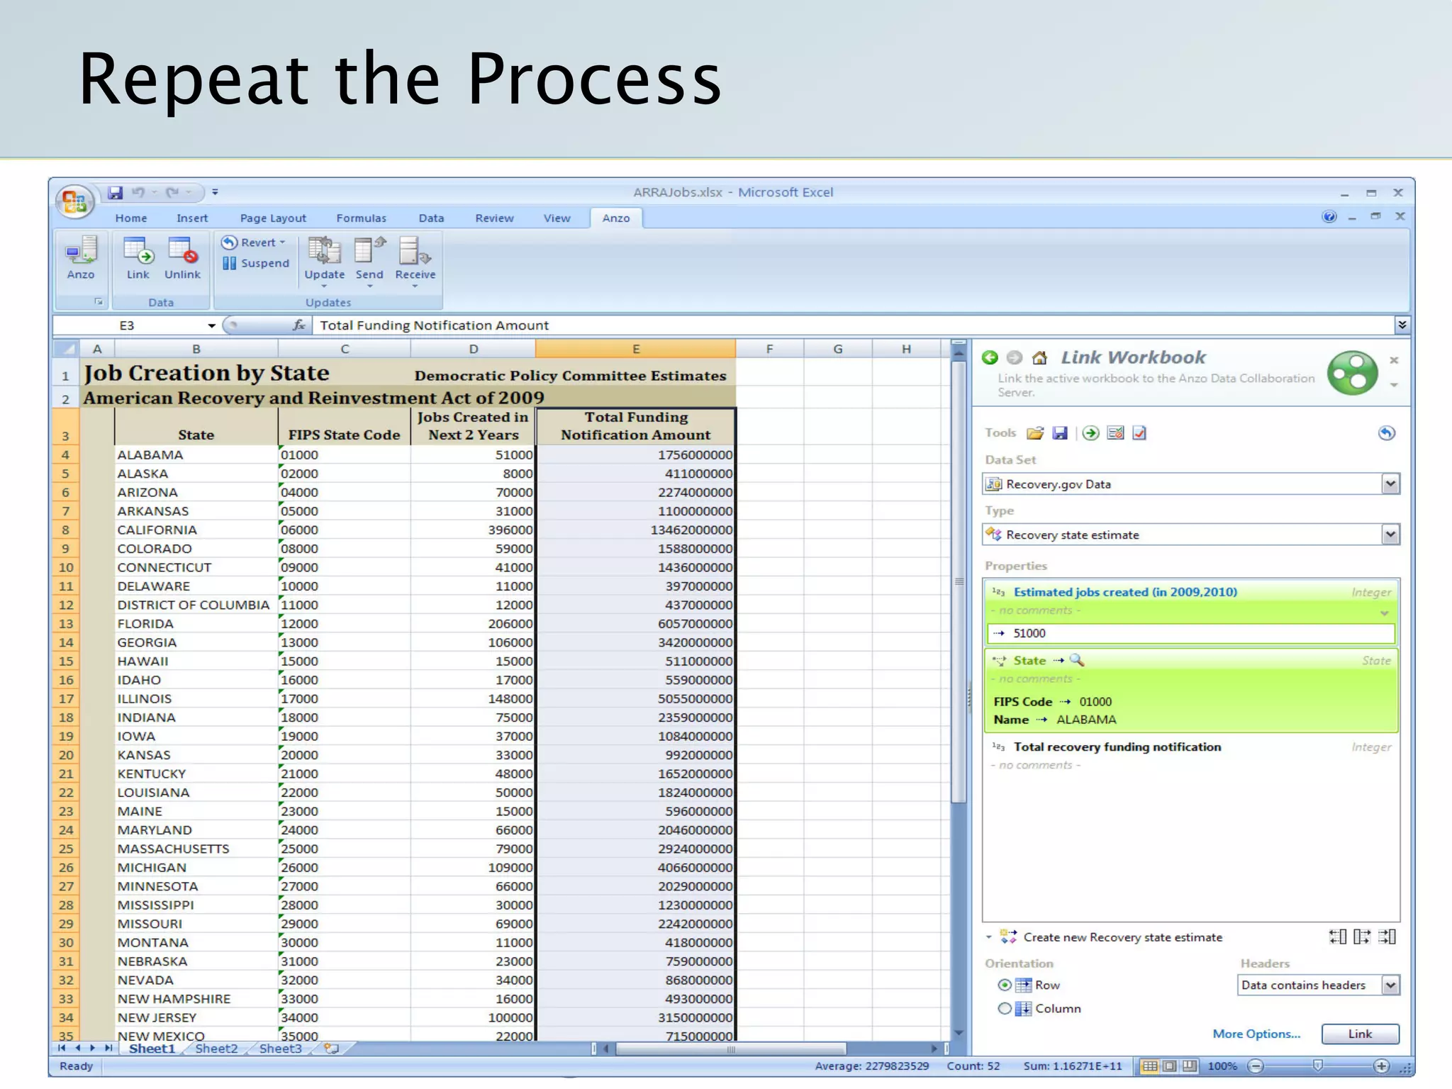
Task: Click the table edit icon in Tools
Action: pyautogui.click(x=1115, y=433)
